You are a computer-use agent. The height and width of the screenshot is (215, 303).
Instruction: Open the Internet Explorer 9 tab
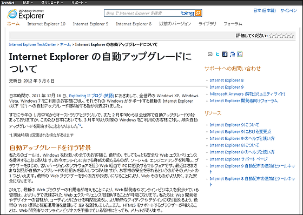[x=91, y=24]
